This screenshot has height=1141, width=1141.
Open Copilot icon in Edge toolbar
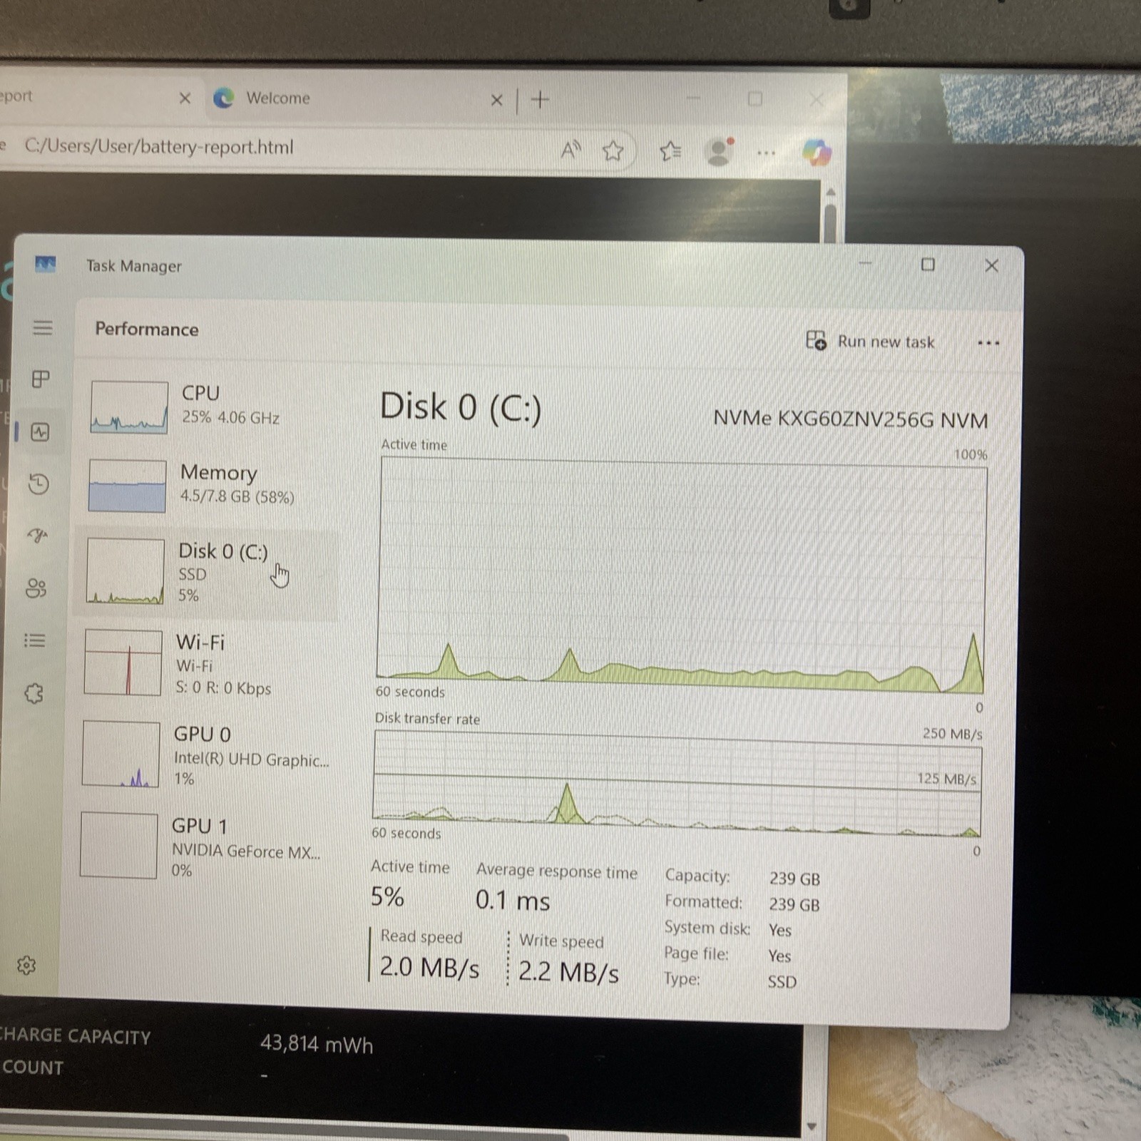pyautogui.click(x=817, y=153)
